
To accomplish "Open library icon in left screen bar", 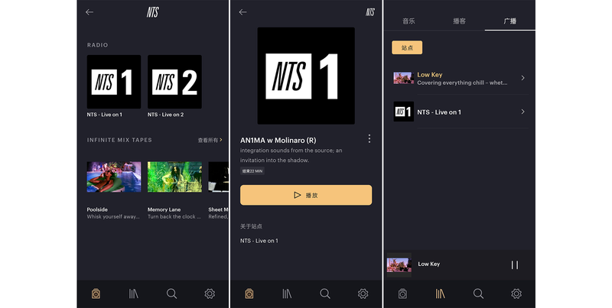I will [x=133, y=293].
